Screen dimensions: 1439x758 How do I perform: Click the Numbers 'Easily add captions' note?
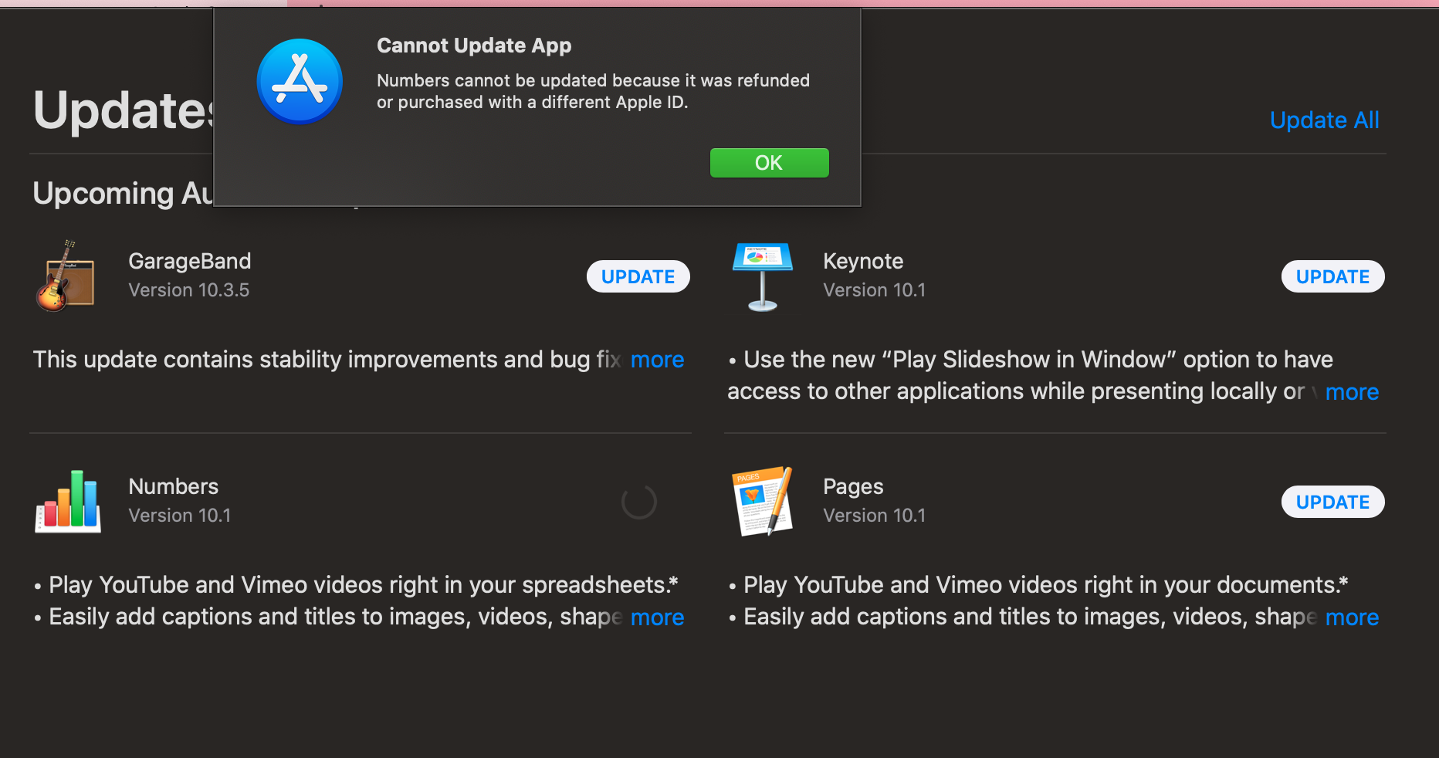(x=328, y=618)
